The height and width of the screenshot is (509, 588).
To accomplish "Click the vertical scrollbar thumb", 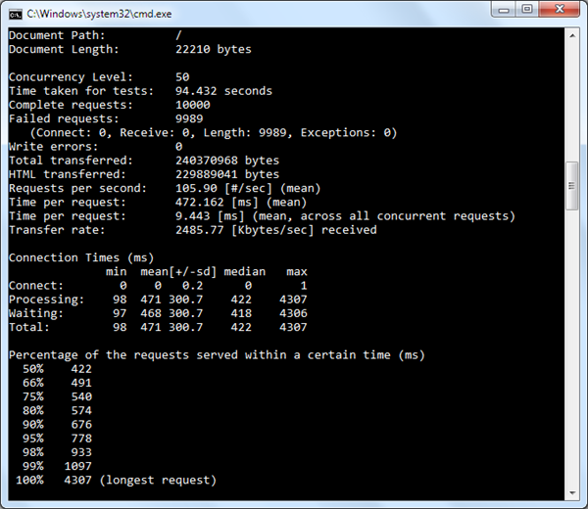I will pos(572,186).
